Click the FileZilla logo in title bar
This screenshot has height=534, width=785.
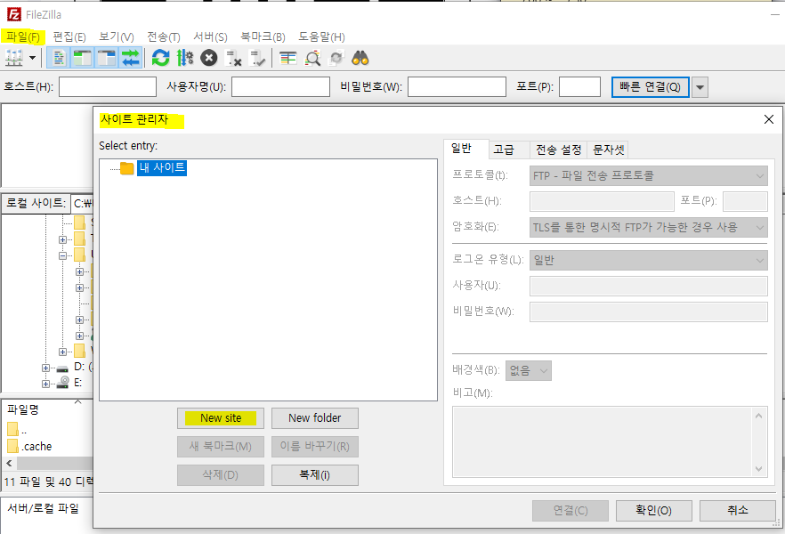point(13,14)
